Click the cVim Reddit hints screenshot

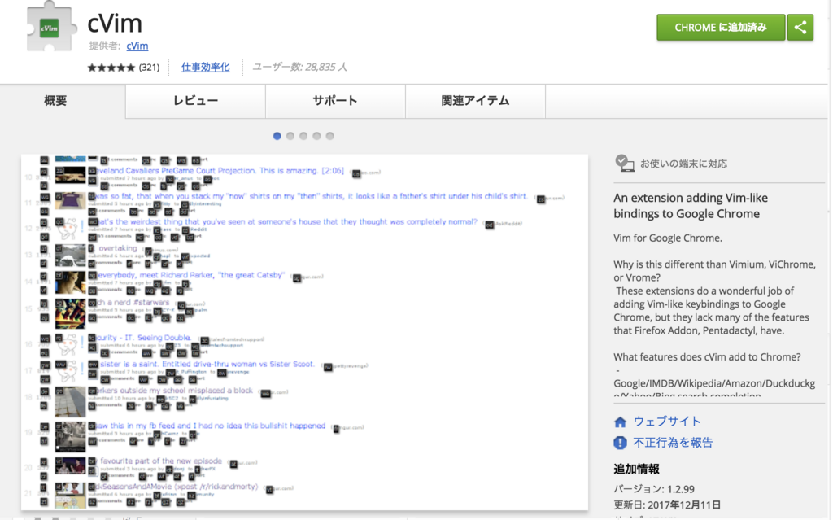(x=304, y=332)
